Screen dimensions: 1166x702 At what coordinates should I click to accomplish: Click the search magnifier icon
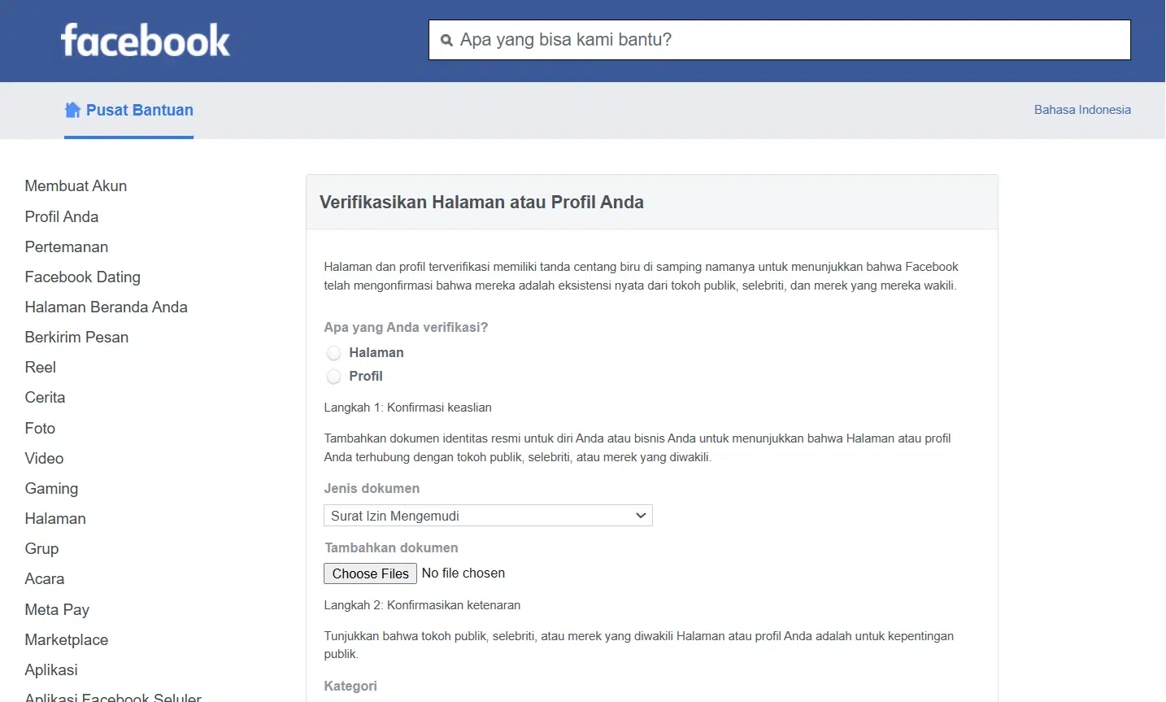point(445,39)
